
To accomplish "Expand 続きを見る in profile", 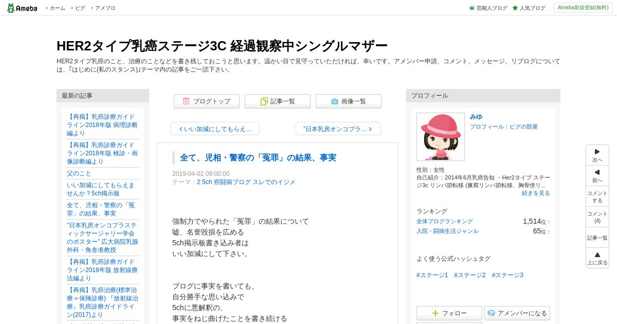I will [536, 193].
